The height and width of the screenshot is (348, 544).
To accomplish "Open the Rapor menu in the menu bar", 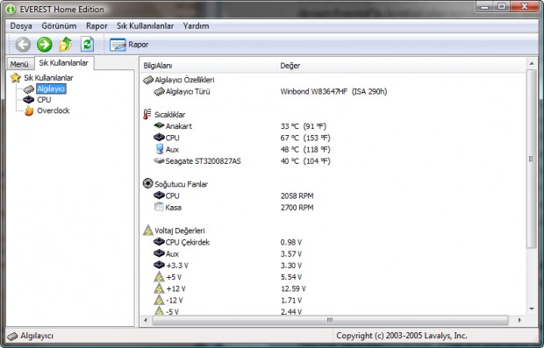I will (97, 26).
